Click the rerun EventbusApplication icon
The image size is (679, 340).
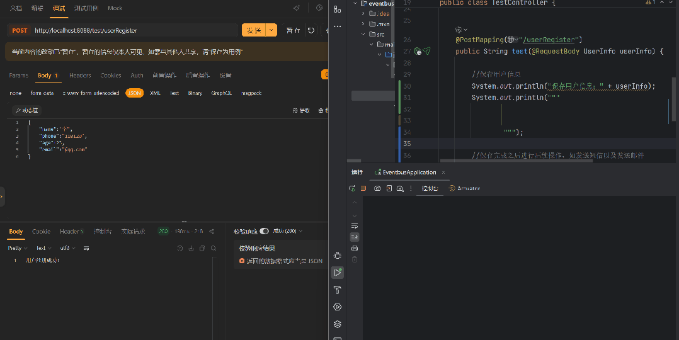(x=353, y=188)
